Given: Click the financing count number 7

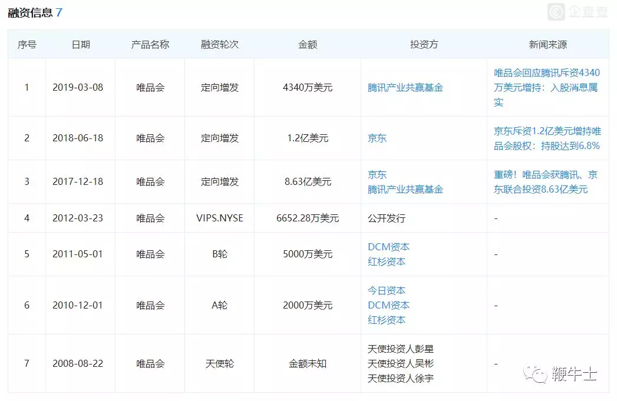Looking at the screenshot, I should coord(59,12).
